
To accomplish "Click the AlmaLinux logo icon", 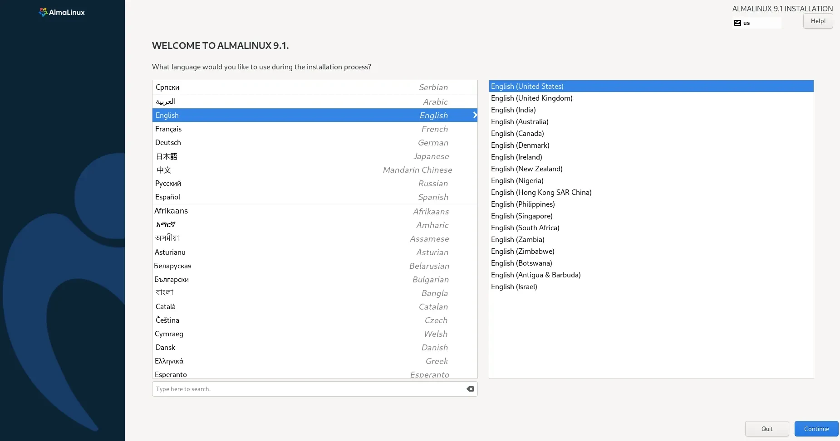I will click(x=44, y=12).
